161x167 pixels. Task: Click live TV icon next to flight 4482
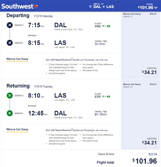(x=108, y=26)
